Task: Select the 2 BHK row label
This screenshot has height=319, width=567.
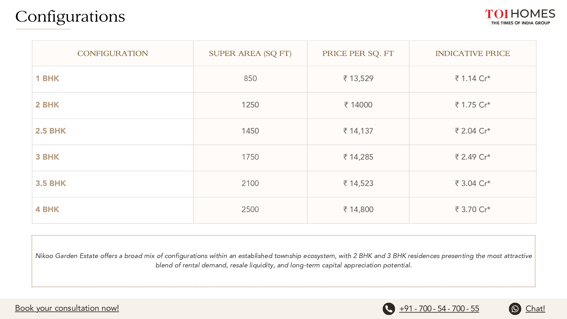Action: 47,105
